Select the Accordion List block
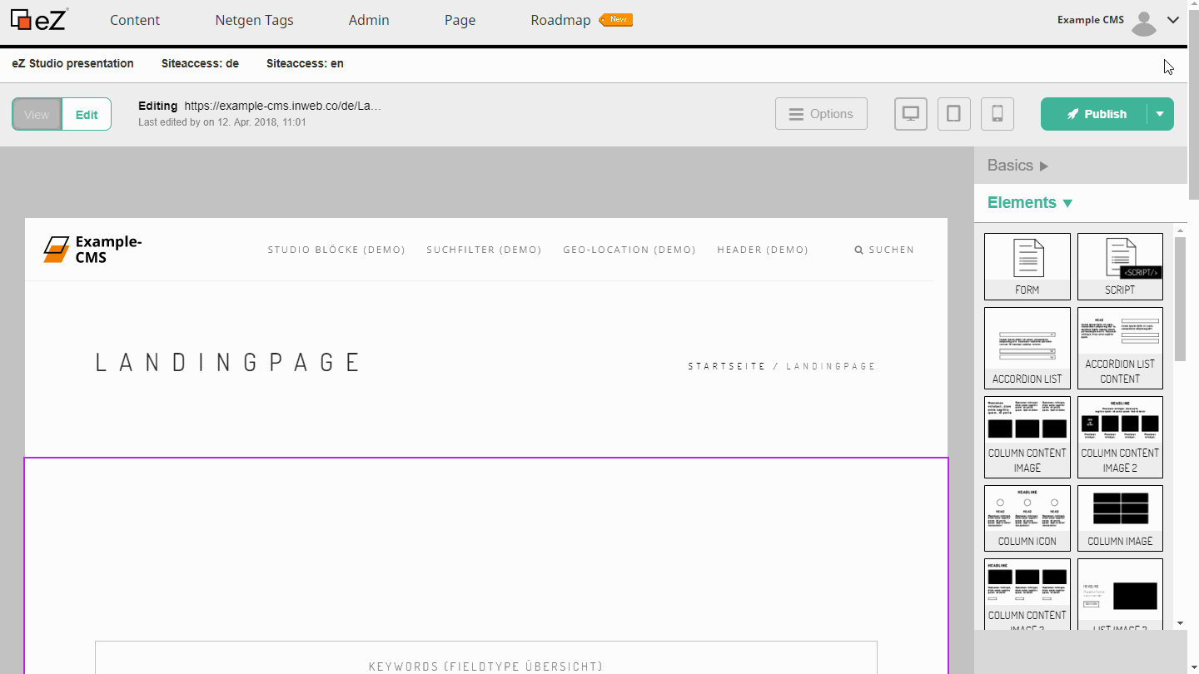Screen dimensions: 1199x674 point(1027,348)
